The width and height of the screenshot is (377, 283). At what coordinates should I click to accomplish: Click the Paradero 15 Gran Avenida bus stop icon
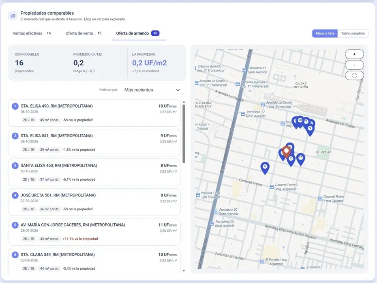point(244,70)
